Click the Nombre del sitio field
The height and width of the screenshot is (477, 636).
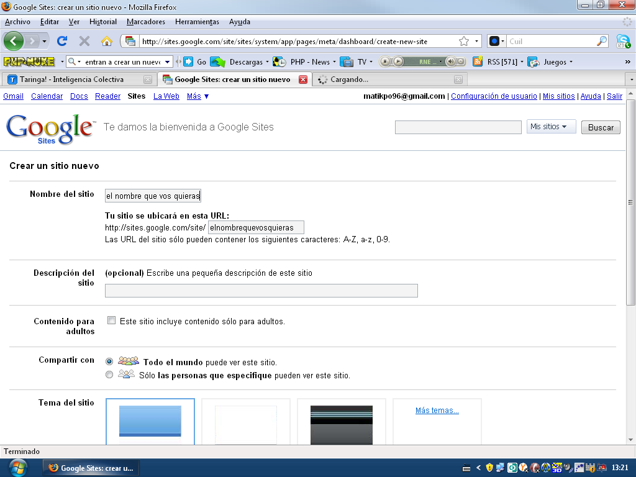click(x=153, y=196)
